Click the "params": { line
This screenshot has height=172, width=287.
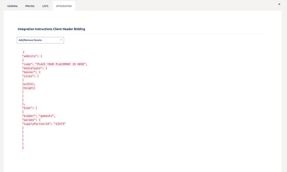pyautogui.click(x=31, y=120)
